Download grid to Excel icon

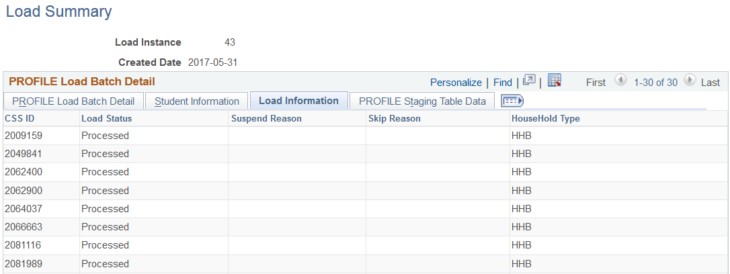point(555,81)
